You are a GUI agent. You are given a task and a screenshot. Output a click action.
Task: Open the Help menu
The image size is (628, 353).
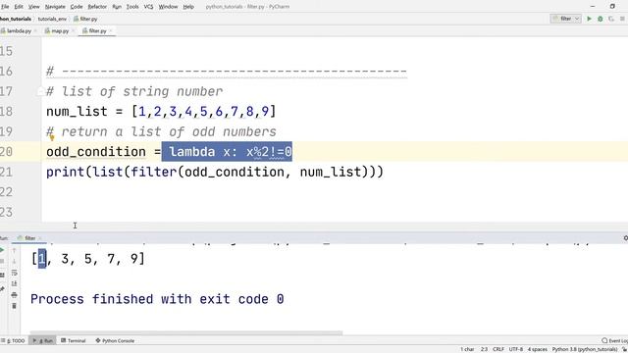(188, 7)
